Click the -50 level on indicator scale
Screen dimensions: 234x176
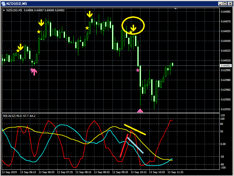pyautogui.click(x=222, y=157)
